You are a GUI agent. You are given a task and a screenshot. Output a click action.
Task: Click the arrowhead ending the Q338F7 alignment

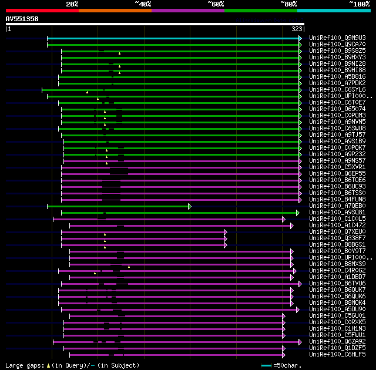226,238
